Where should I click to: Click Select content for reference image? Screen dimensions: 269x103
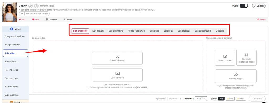pyautogui.click(x=225, y=58)
